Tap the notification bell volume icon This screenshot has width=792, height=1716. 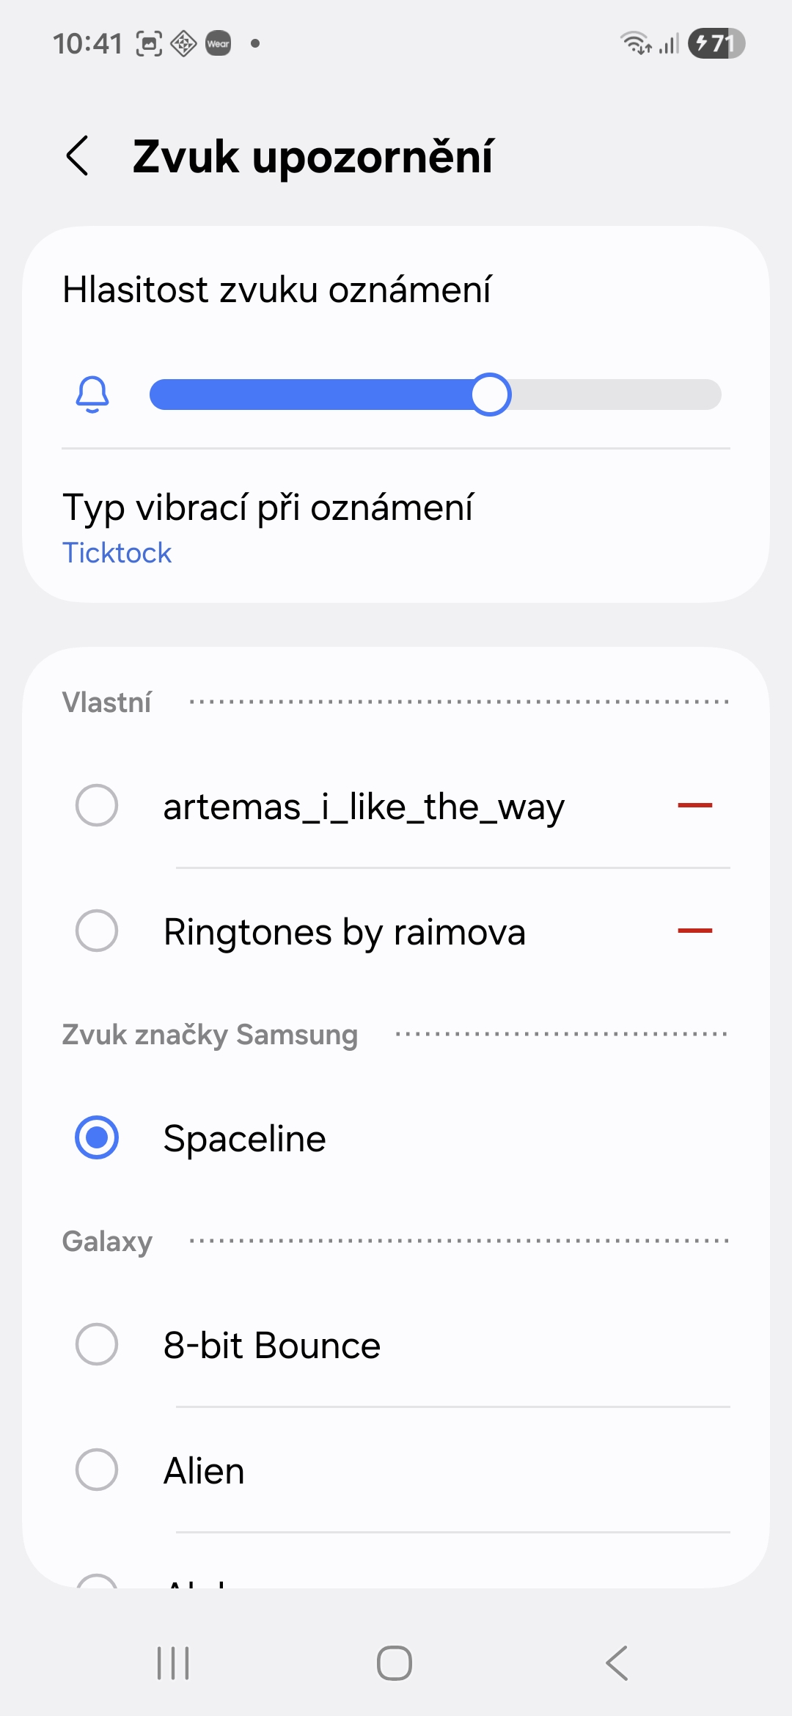pyautogui.click(x=92, y=395)
